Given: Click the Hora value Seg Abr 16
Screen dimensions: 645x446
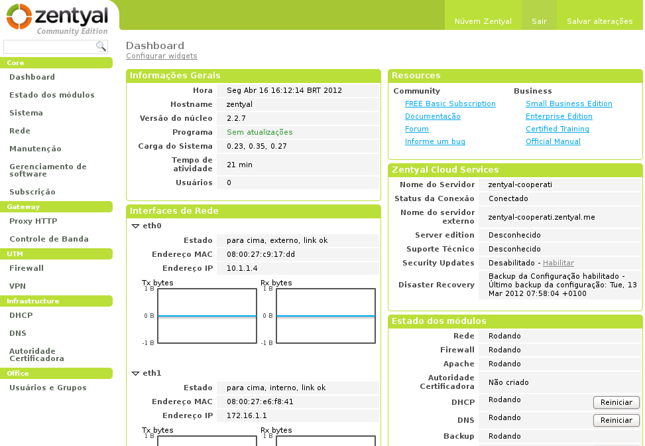Looking at the screenshot, I should [284, 90].
